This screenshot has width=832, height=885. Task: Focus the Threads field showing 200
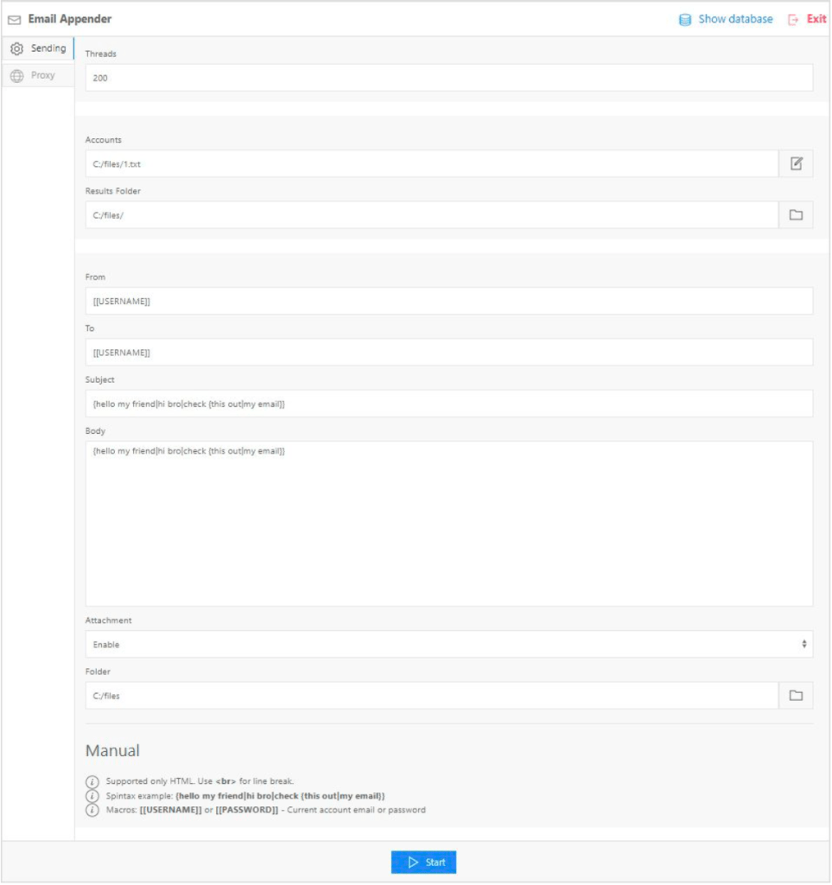click(448, 78)
